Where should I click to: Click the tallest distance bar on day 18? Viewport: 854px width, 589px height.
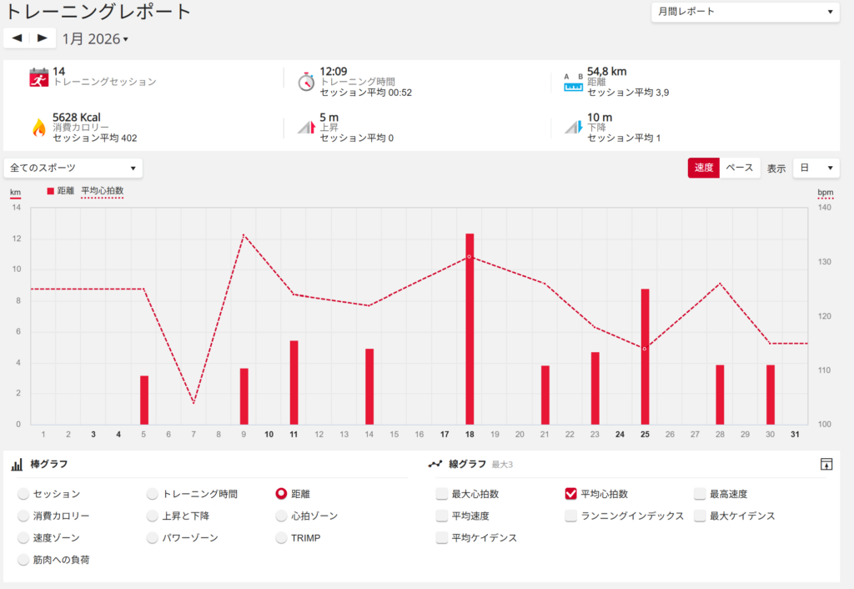tap(470, 329)
